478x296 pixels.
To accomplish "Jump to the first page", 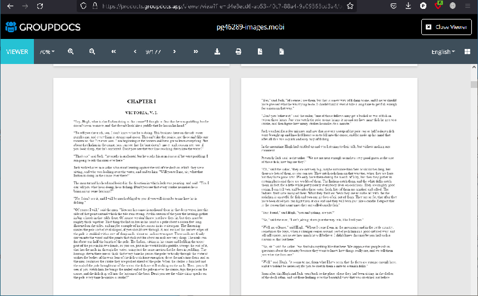I will pyautogui.click(x=113, y=52).
